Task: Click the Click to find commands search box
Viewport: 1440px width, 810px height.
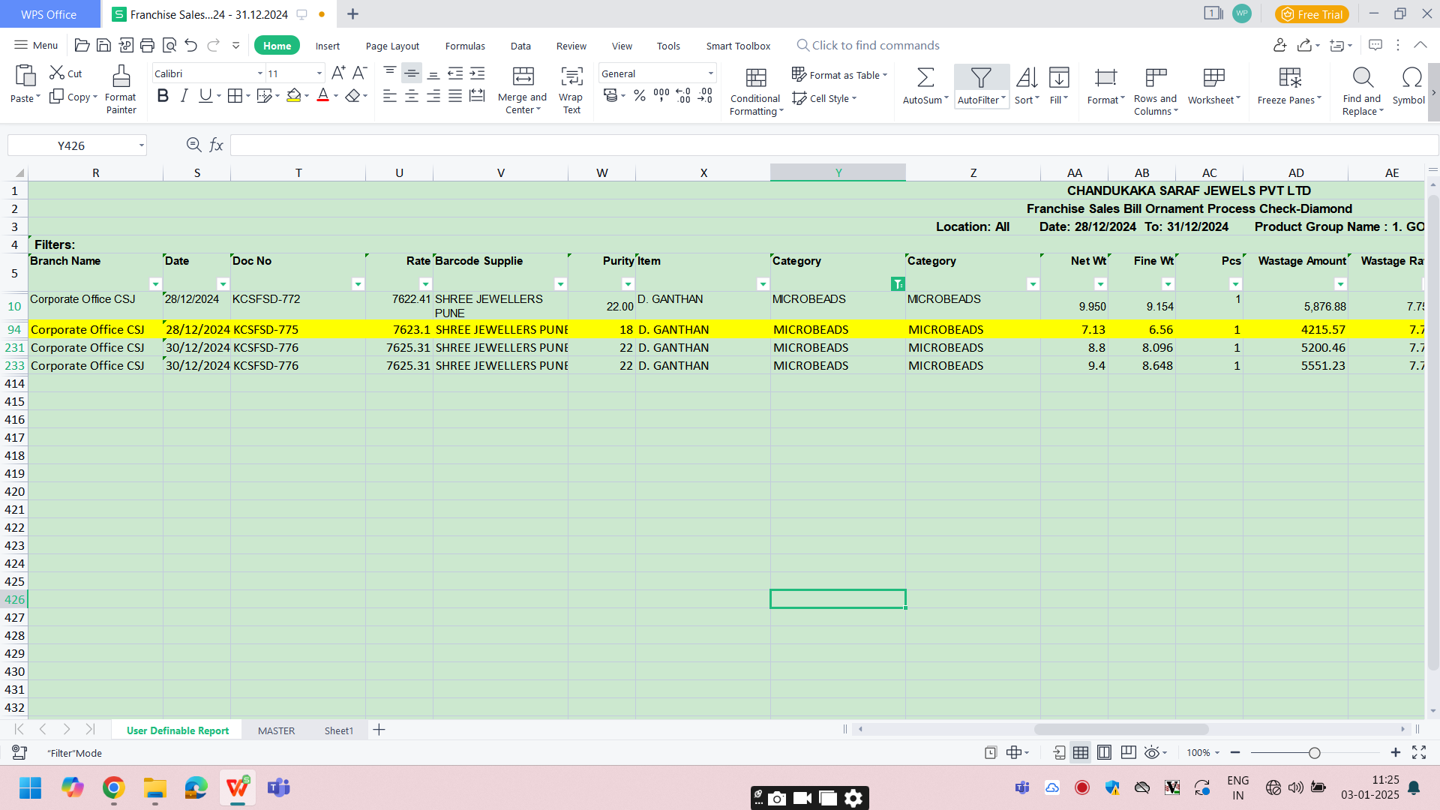Action: tap(868, 46)
